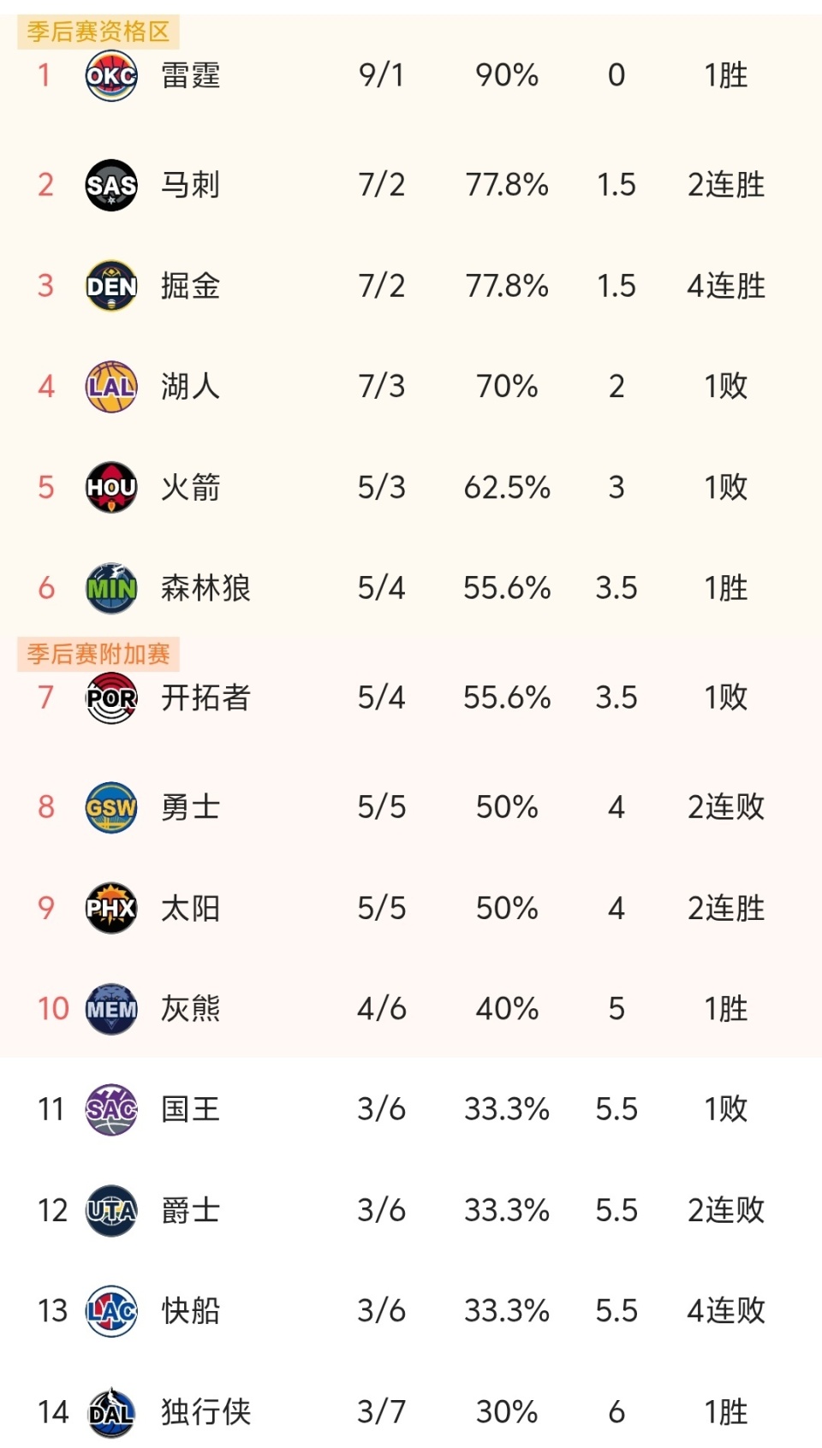The width and height of the screenshot is (822, 1448).
Task: Select the Nuggets DEN logo
Action: point(111,286)
